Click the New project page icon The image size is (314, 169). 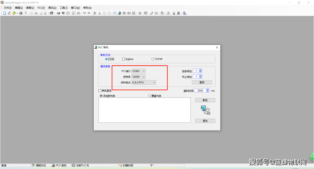click(4, 13)
